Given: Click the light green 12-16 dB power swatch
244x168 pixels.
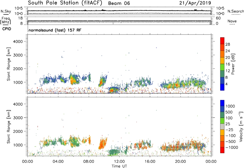Looking at the screenshot, I should click(x=222, y=67).
